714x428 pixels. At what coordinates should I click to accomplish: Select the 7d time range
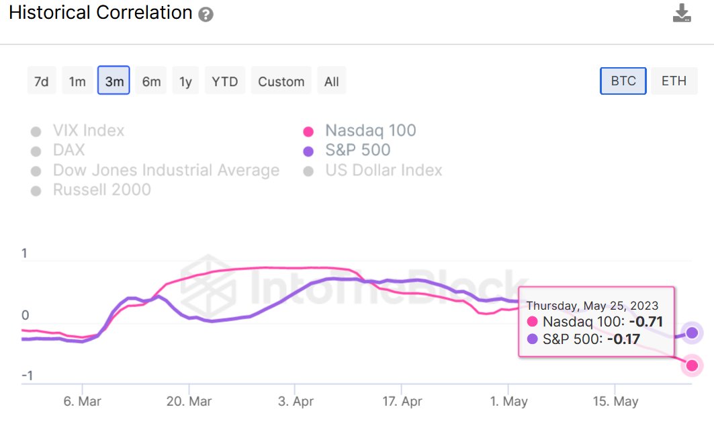42,81
